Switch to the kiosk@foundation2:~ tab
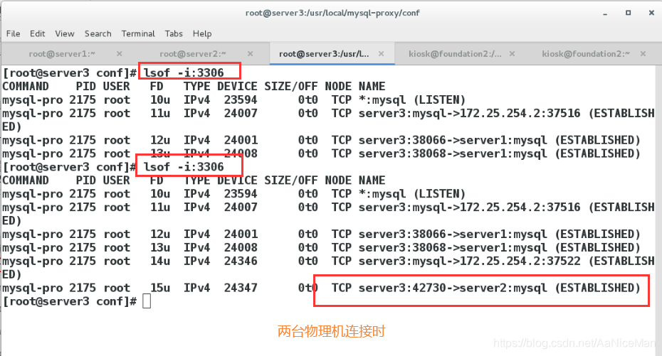 (586, 54)
